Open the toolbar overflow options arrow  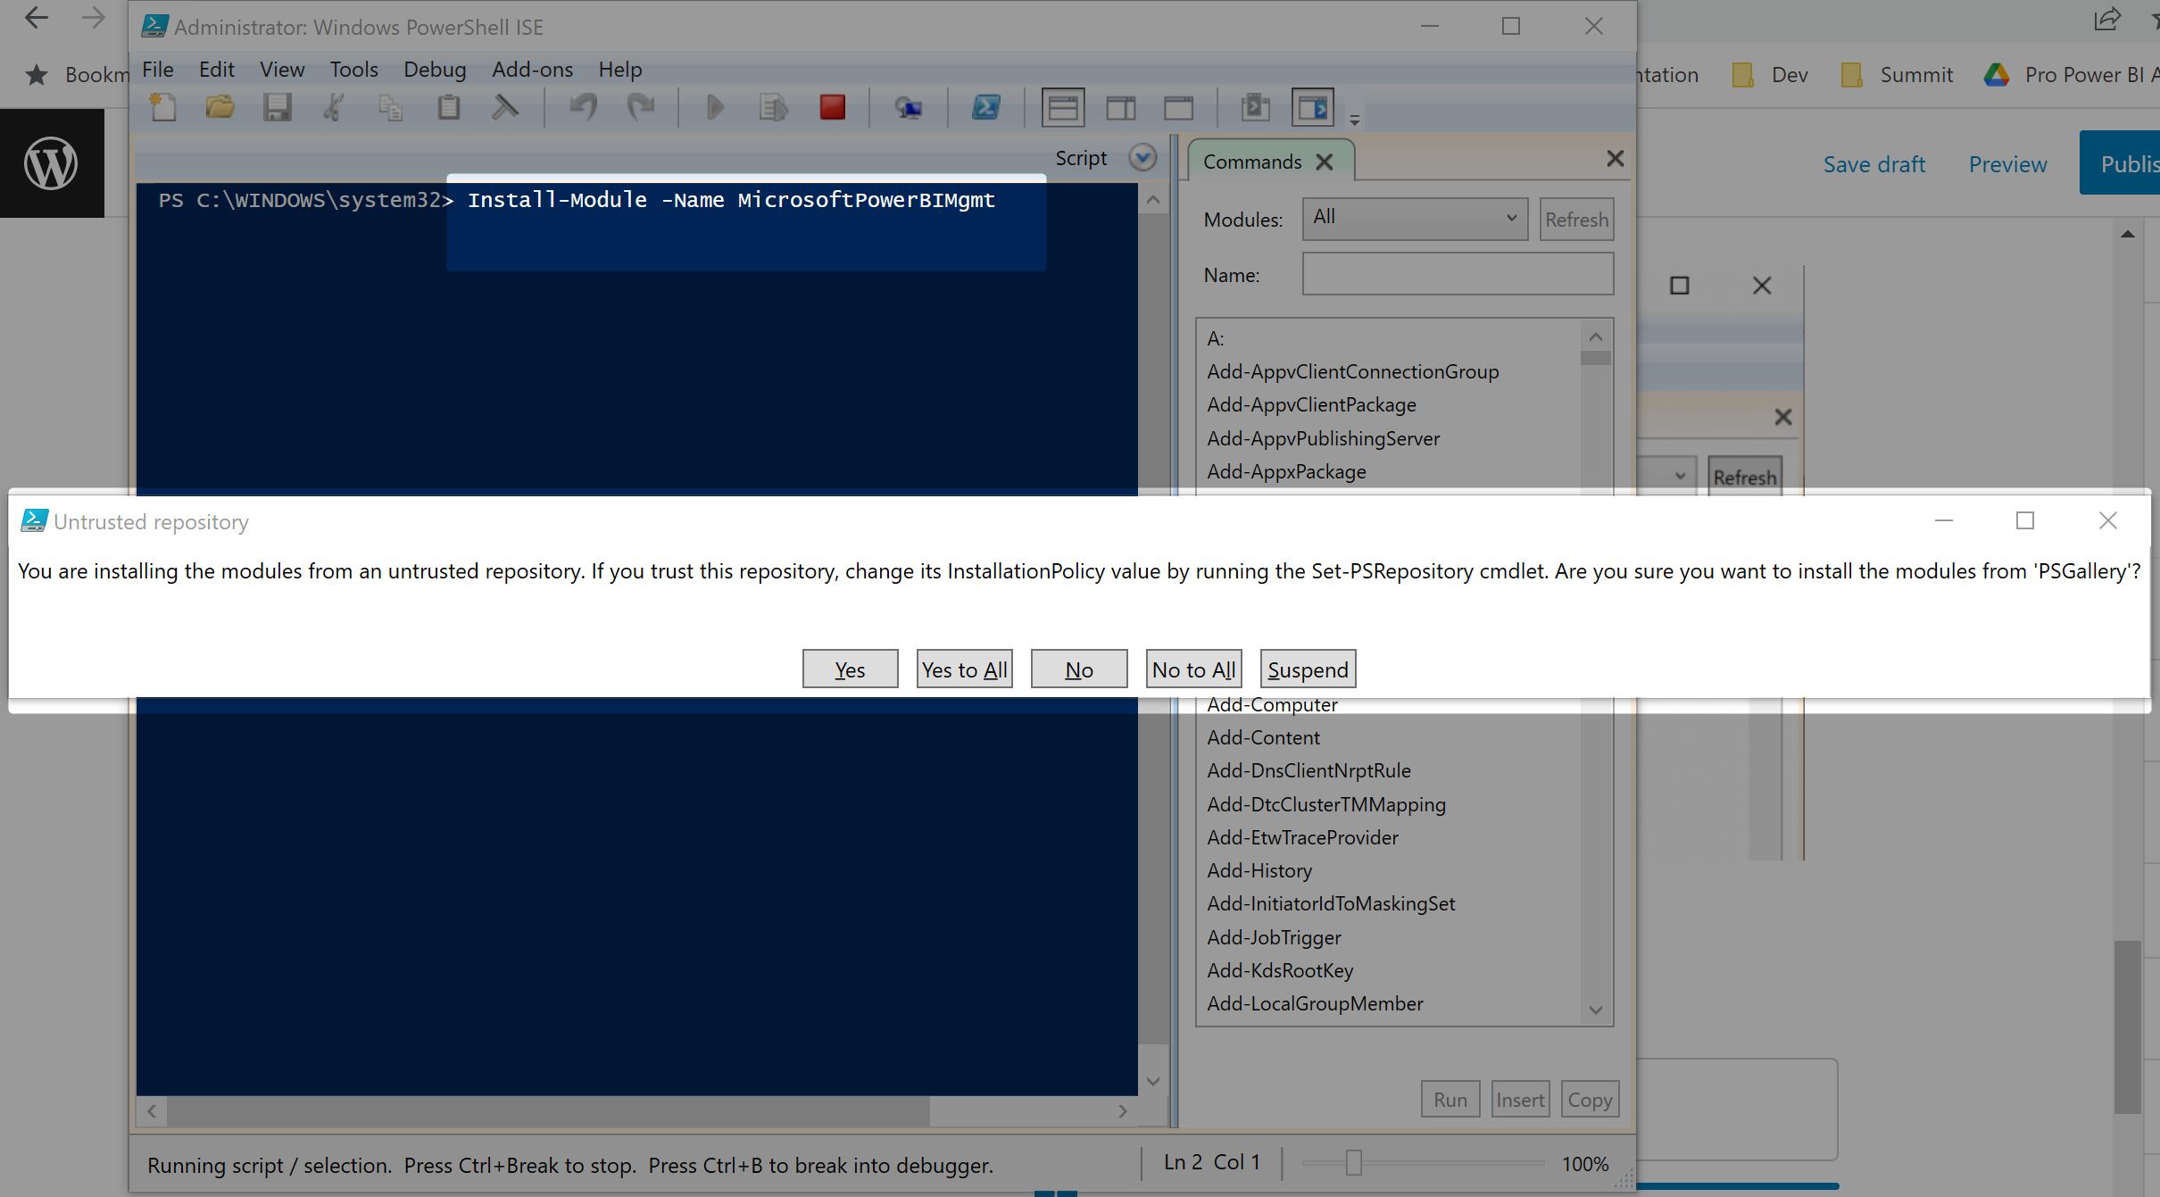pyautogui.click(x=1354, y=119)
